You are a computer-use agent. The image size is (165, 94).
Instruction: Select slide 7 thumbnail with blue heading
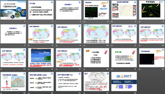[x=13, y=34]
